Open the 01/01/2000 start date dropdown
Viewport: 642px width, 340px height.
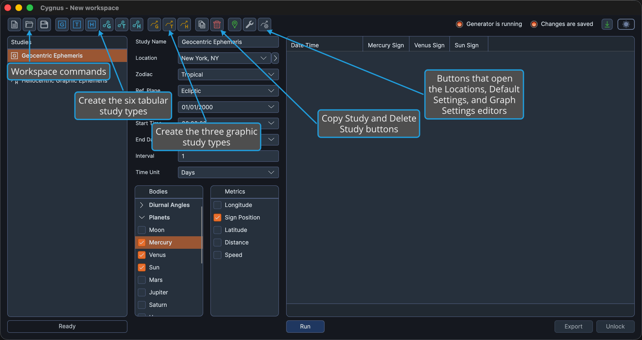click(x=228, y=107)
